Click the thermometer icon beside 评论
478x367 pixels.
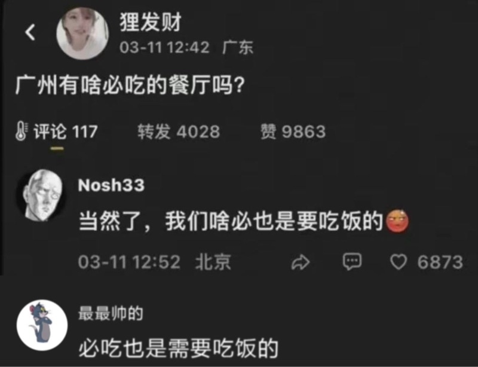point(22,131)
